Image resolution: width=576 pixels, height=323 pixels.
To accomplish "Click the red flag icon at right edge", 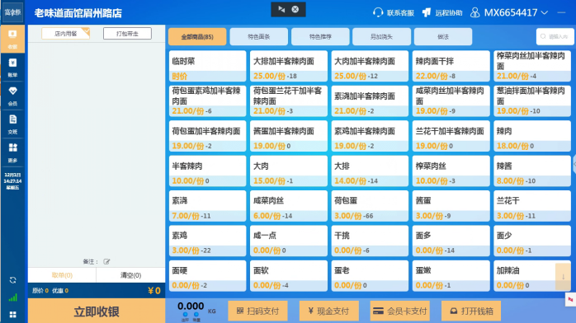I will tap(570, 300).
